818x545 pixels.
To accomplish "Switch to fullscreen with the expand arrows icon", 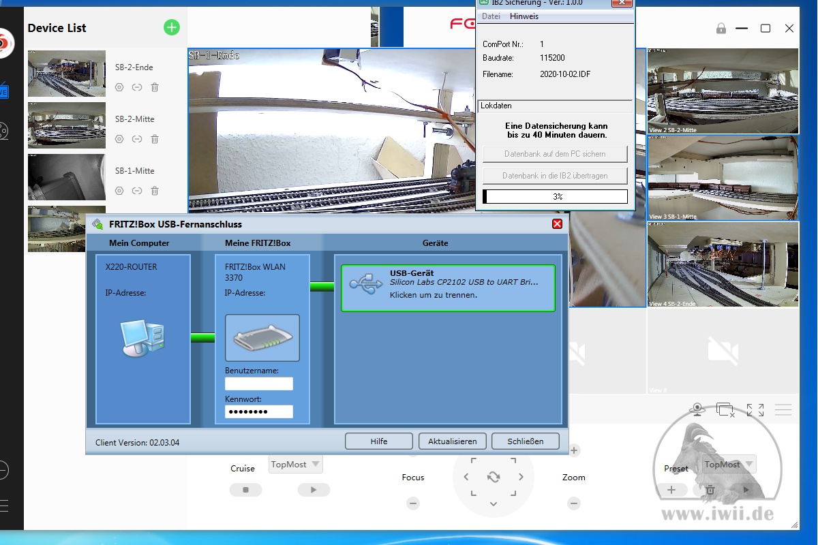I will [x=755, y=410].
